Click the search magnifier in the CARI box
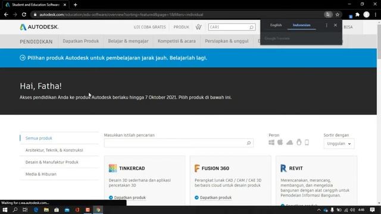The height and width of the screenshot is (214, 381). pos(251,27)
